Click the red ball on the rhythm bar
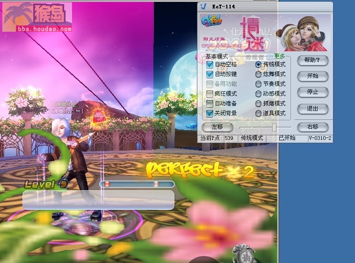 (x=107, y=184)
